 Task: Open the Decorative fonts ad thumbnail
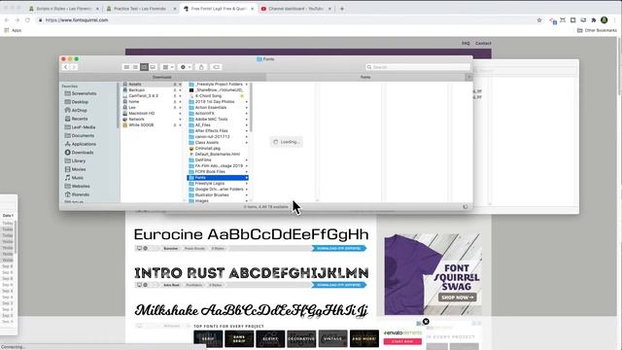pyautogui.click(x=301, y=338)
